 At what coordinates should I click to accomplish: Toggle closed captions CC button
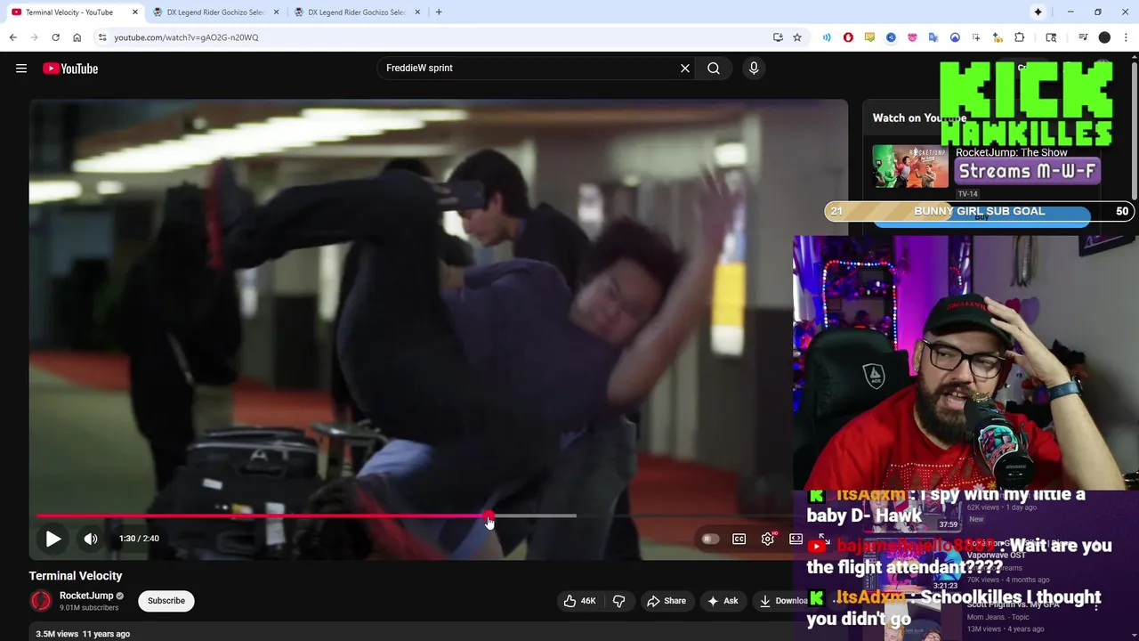point(739,539)
